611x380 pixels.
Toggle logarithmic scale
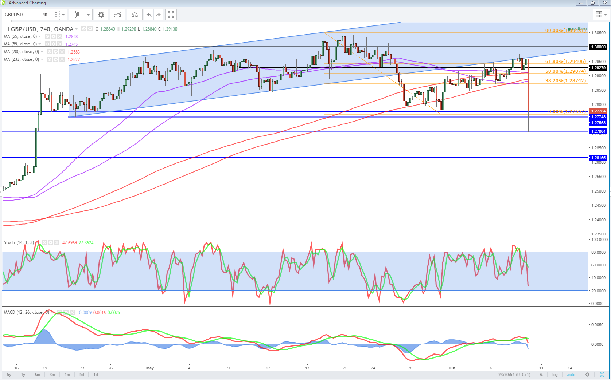[555, 375]
